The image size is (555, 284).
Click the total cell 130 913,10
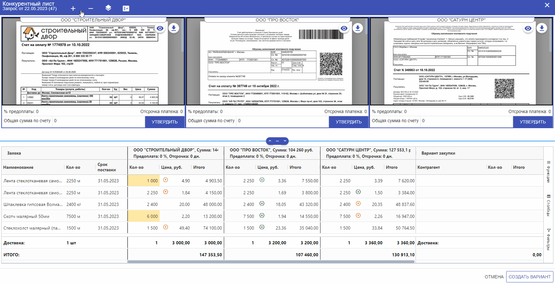click(403, 255)
